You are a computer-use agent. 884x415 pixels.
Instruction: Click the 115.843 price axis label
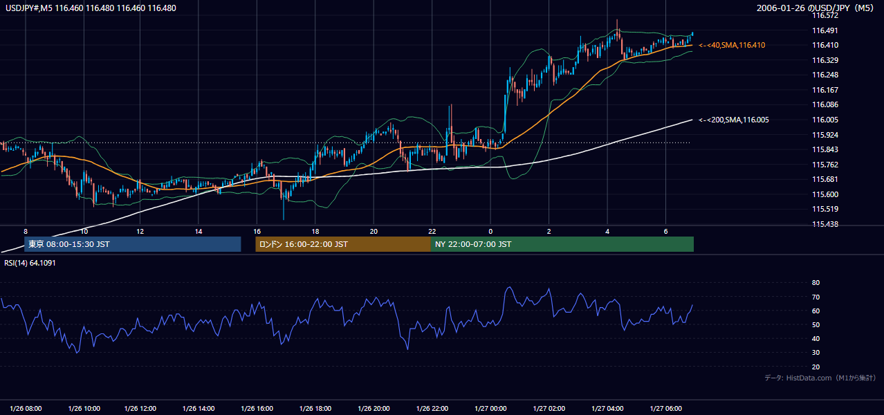(824, 149)
